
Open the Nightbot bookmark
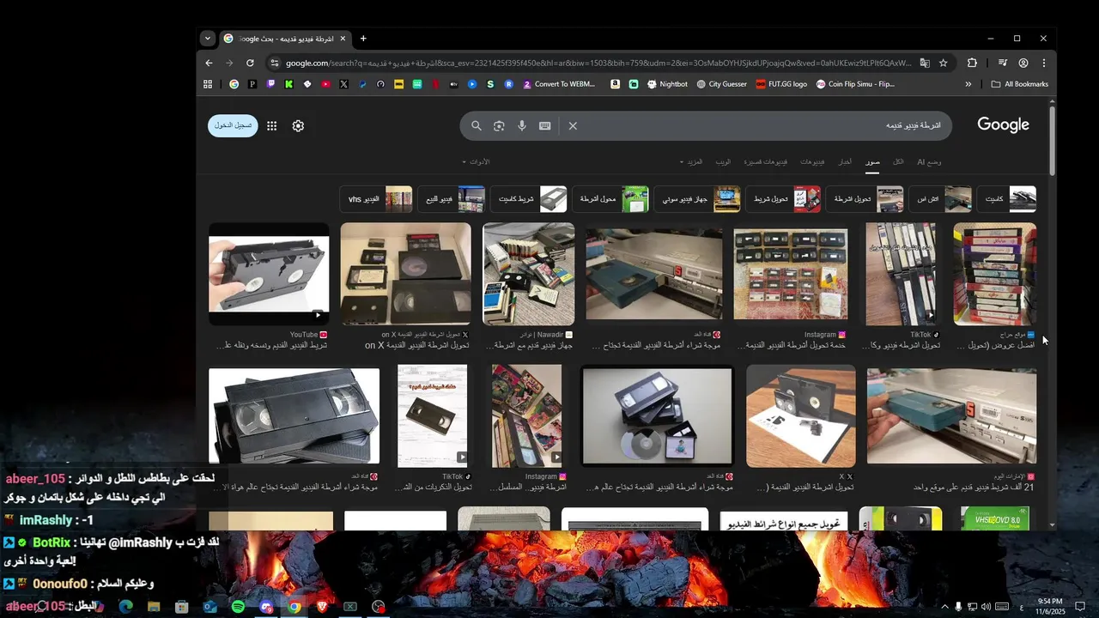[x=667, y=84]
